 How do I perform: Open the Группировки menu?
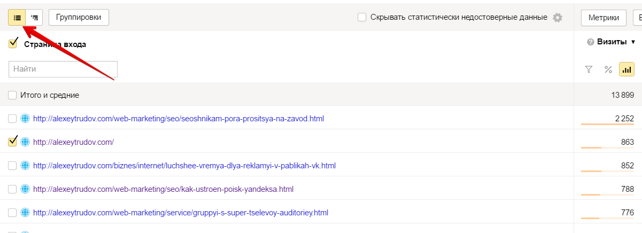[x=79, y=18]
